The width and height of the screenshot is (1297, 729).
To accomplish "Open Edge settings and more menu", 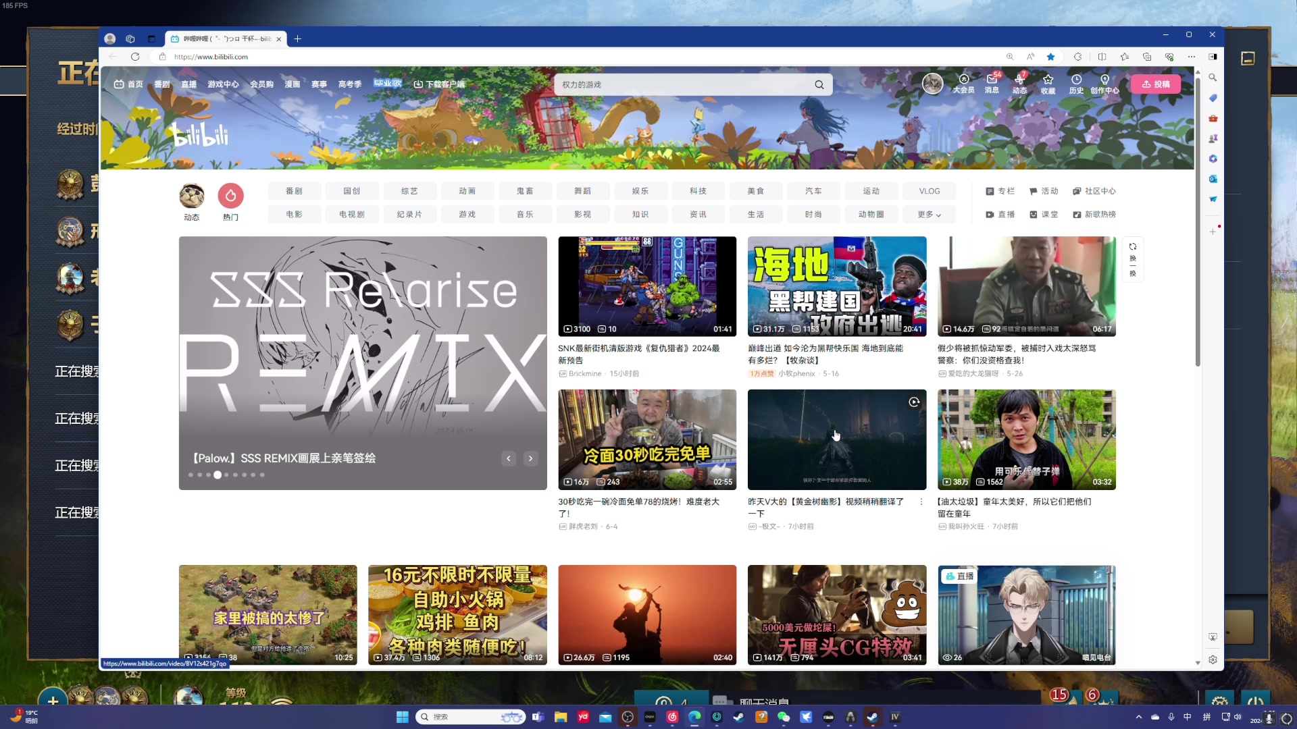I will pyautogui.click(x=1192, y=57).
